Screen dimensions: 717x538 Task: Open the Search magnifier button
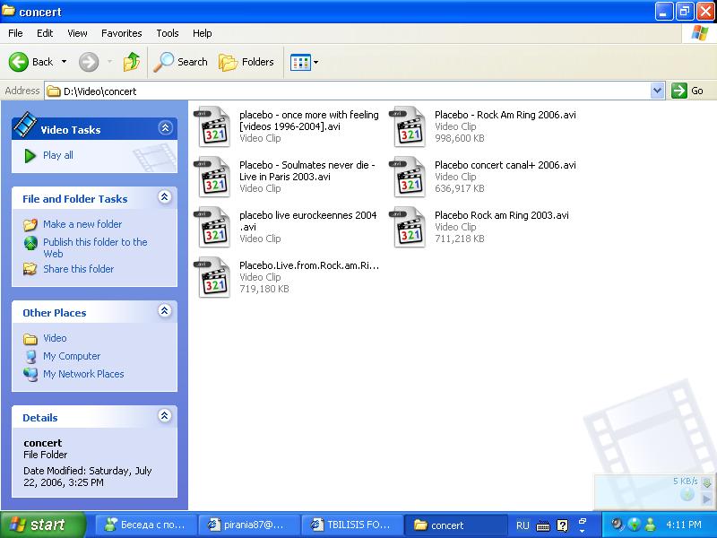click(x=180, y=62)
